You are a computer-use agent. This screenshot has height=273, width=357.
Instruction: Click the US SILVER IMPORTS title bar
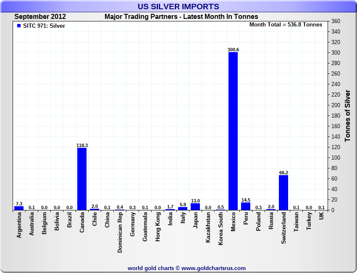(178, 7)
